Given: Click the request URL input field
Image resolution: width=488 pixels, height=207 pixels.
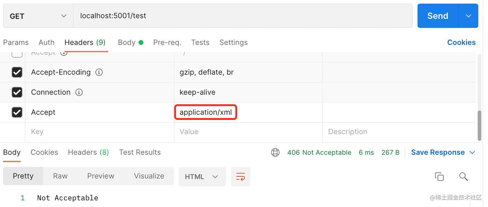Looking at the screenshot, I should [x=243, y=16].
